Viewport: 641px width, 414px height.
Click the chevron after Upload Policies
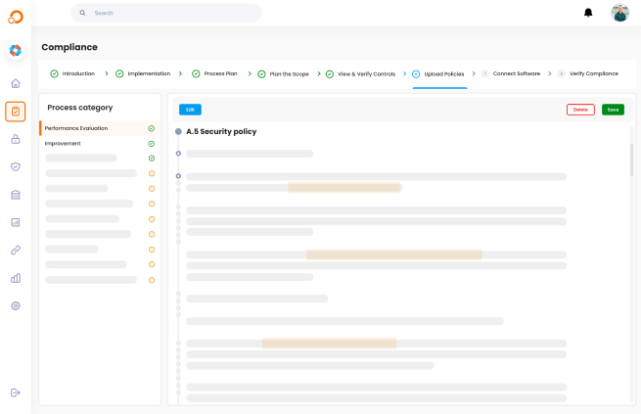pos(474,73)
